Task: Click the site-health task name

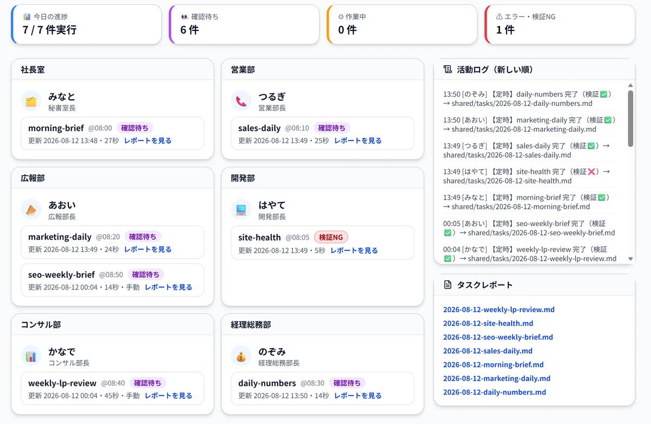Action: pyautogui.click(x=259, y=237)
